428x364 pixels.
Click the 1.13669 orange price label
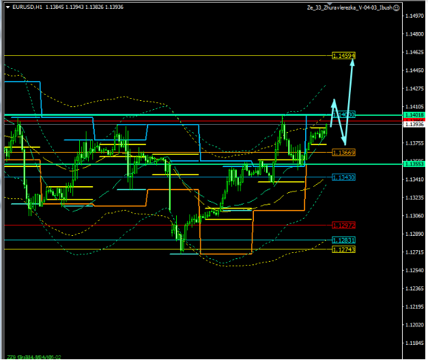point(343,153)
